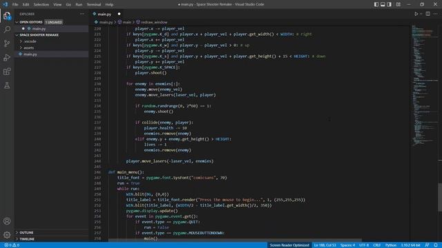Click the 'player.shoot()' code line
Image resolution: width=442 pixels, height=248 pixels.
pyautogui.click(x=151, y=73)
